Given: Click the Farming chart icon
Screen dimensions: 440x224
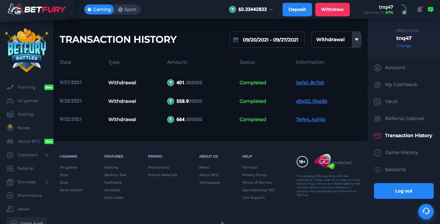Looking at the screenshot, I should pos(10,87).
